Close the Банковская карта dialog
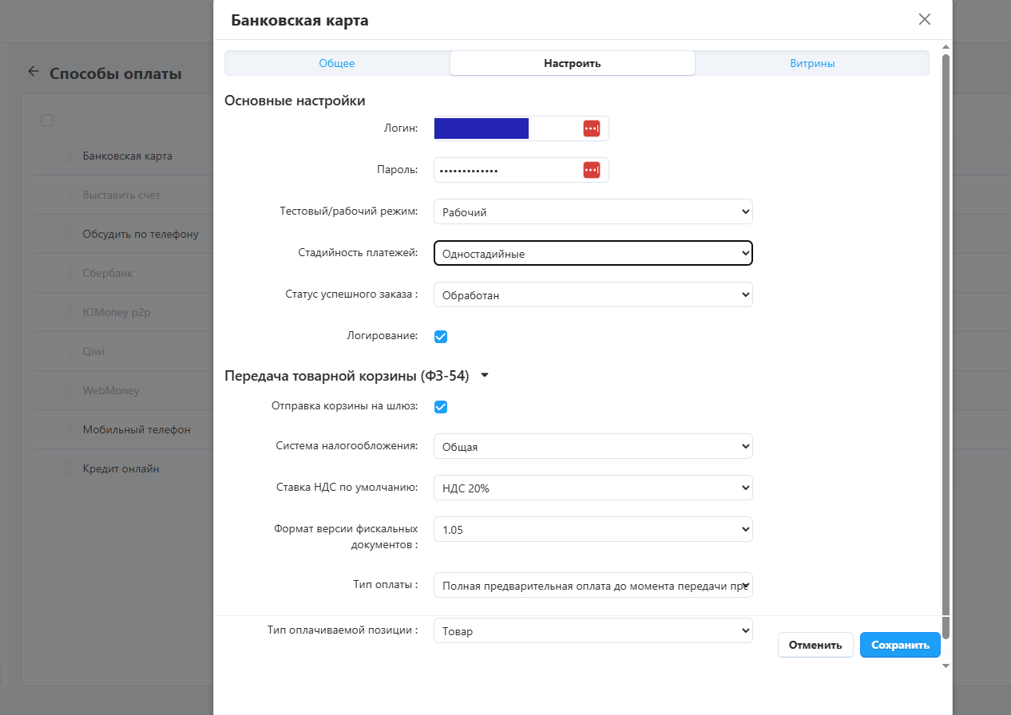The height and width of the screenshot is (715, 1011). 925,19
